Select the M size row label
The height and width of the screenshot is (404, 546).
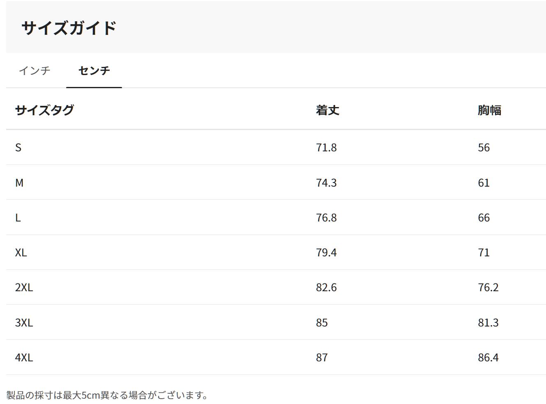19,183
